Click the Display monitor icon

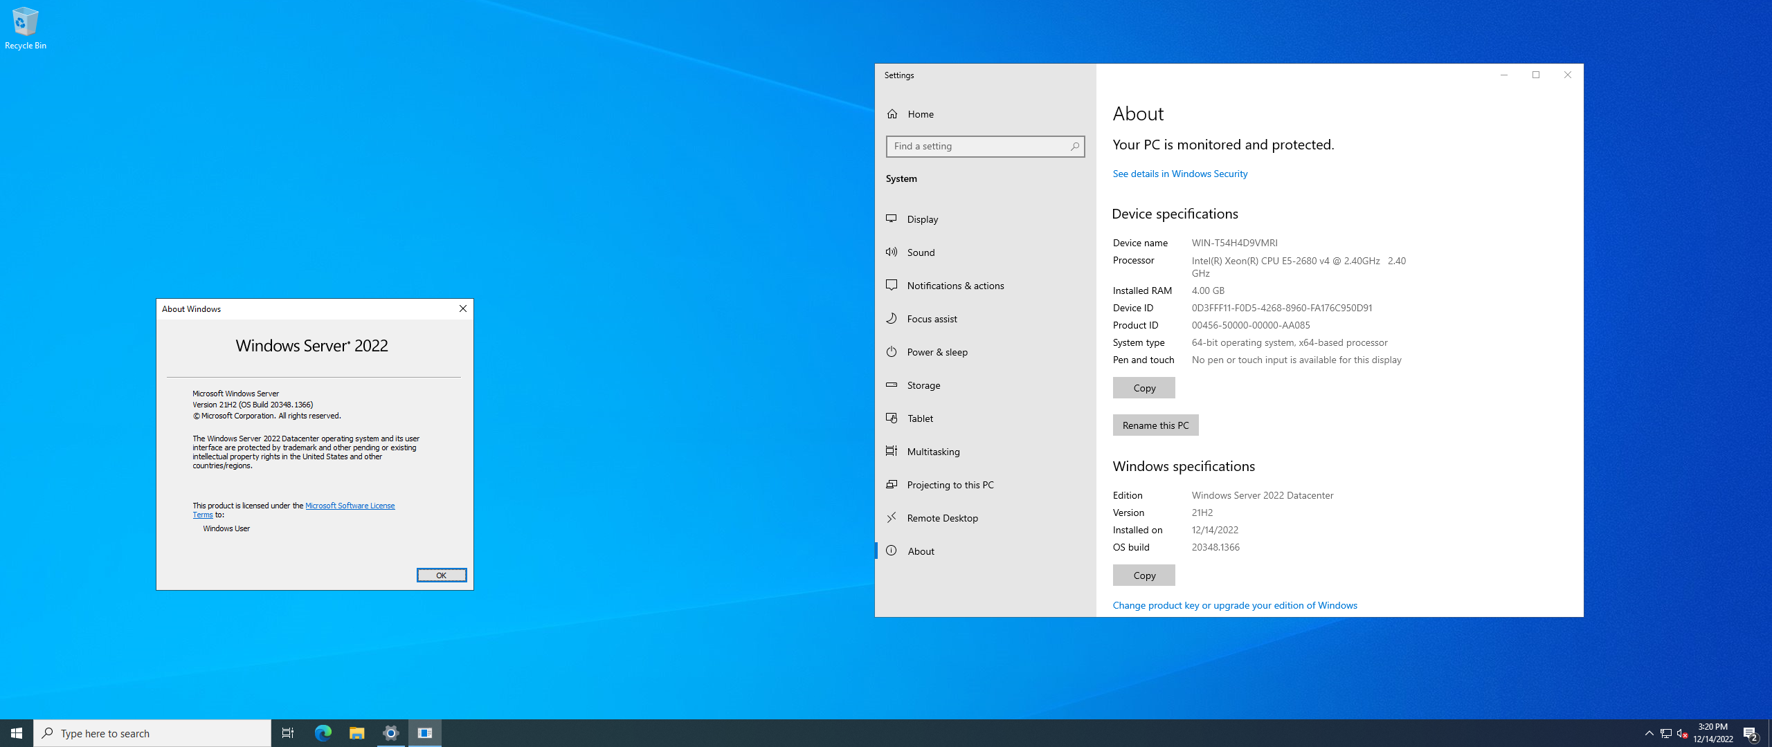click(892, 219)
